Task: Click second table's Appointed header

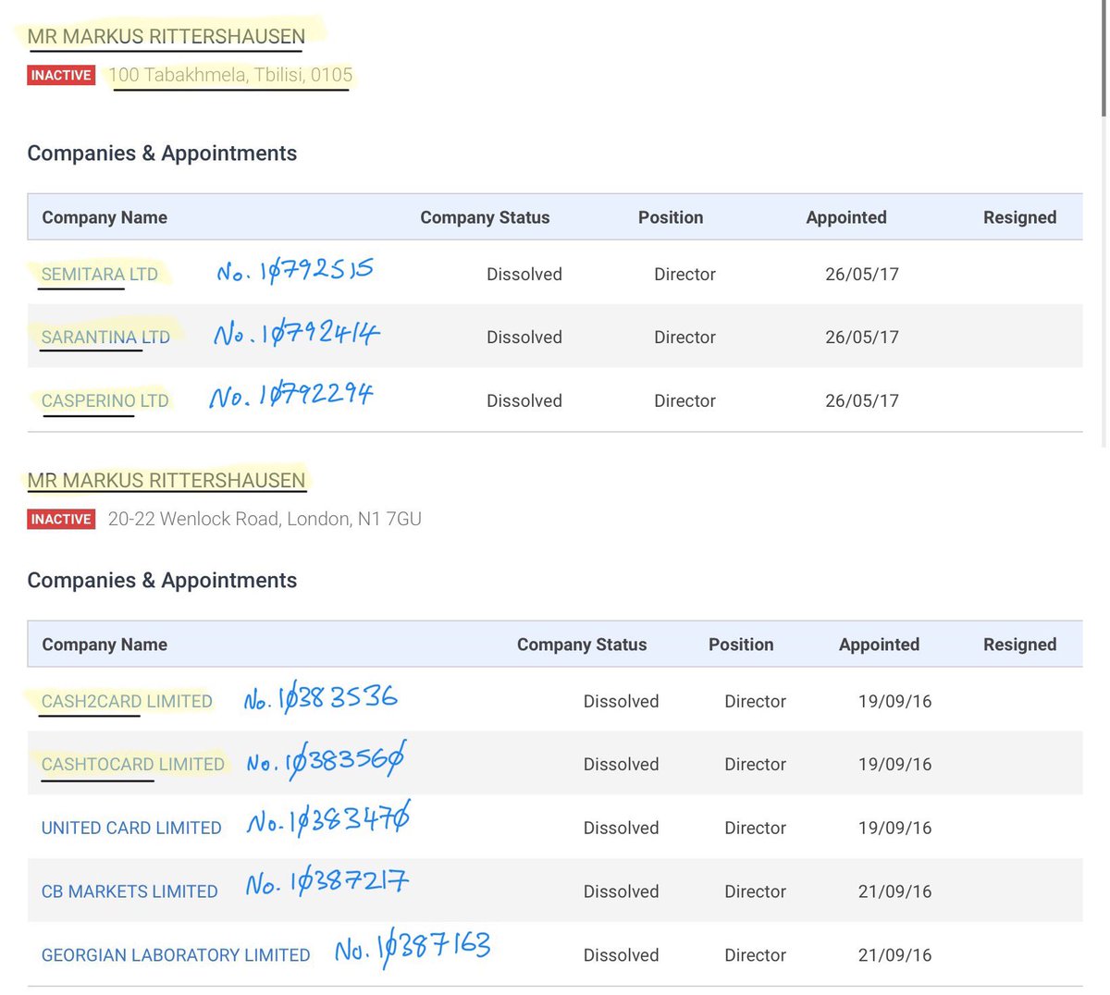Action: click(879, 645)
